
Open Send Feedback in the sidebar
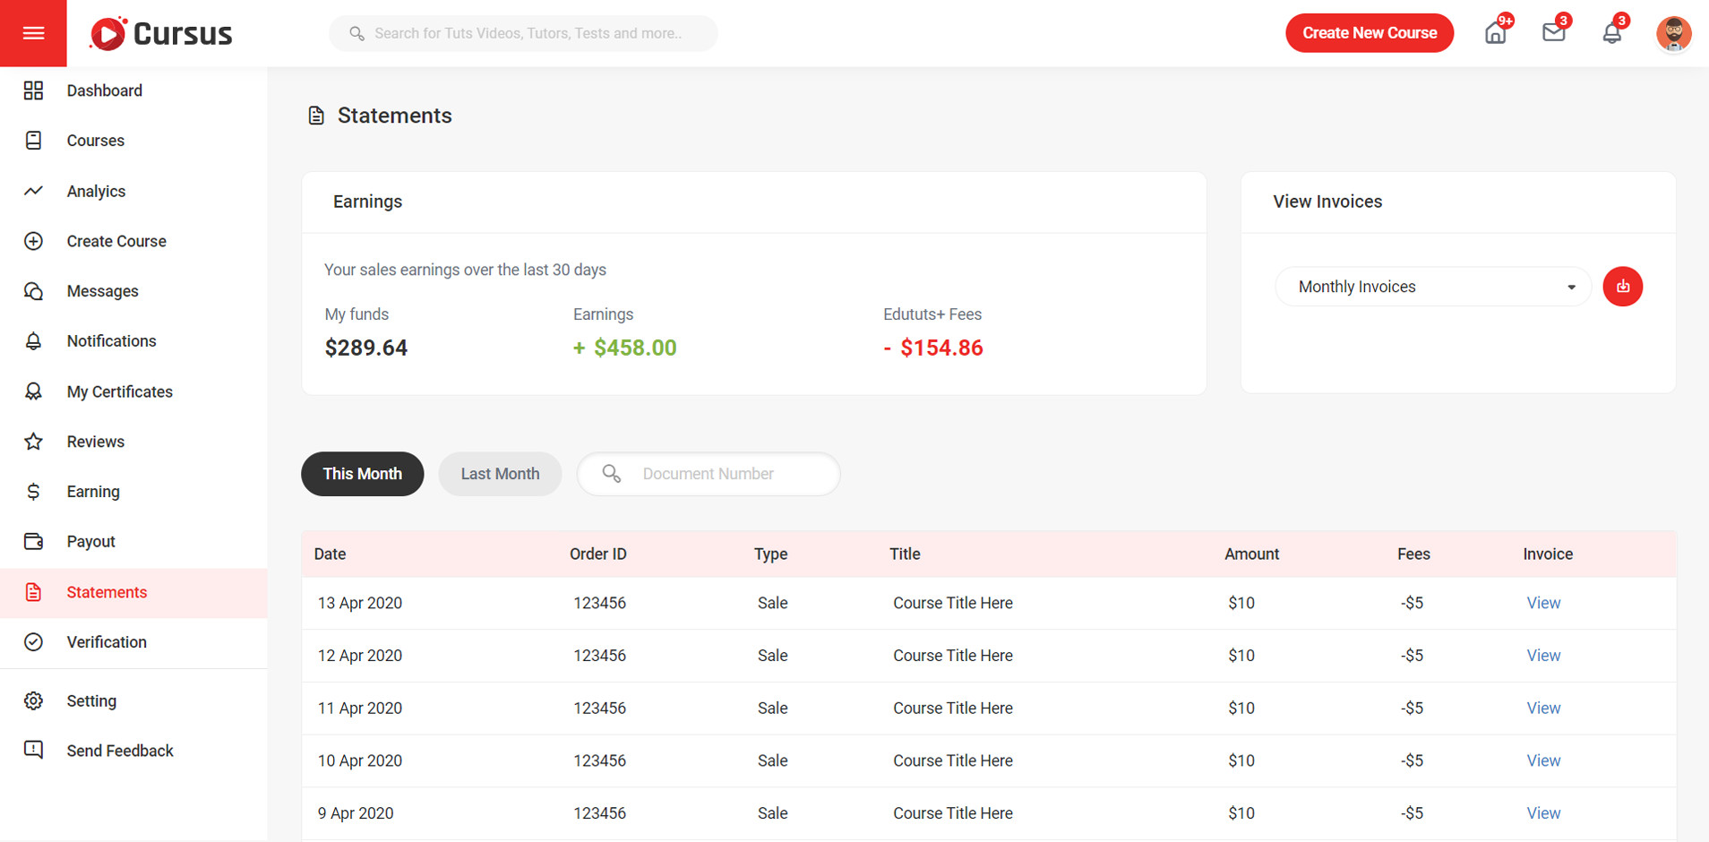119,751
